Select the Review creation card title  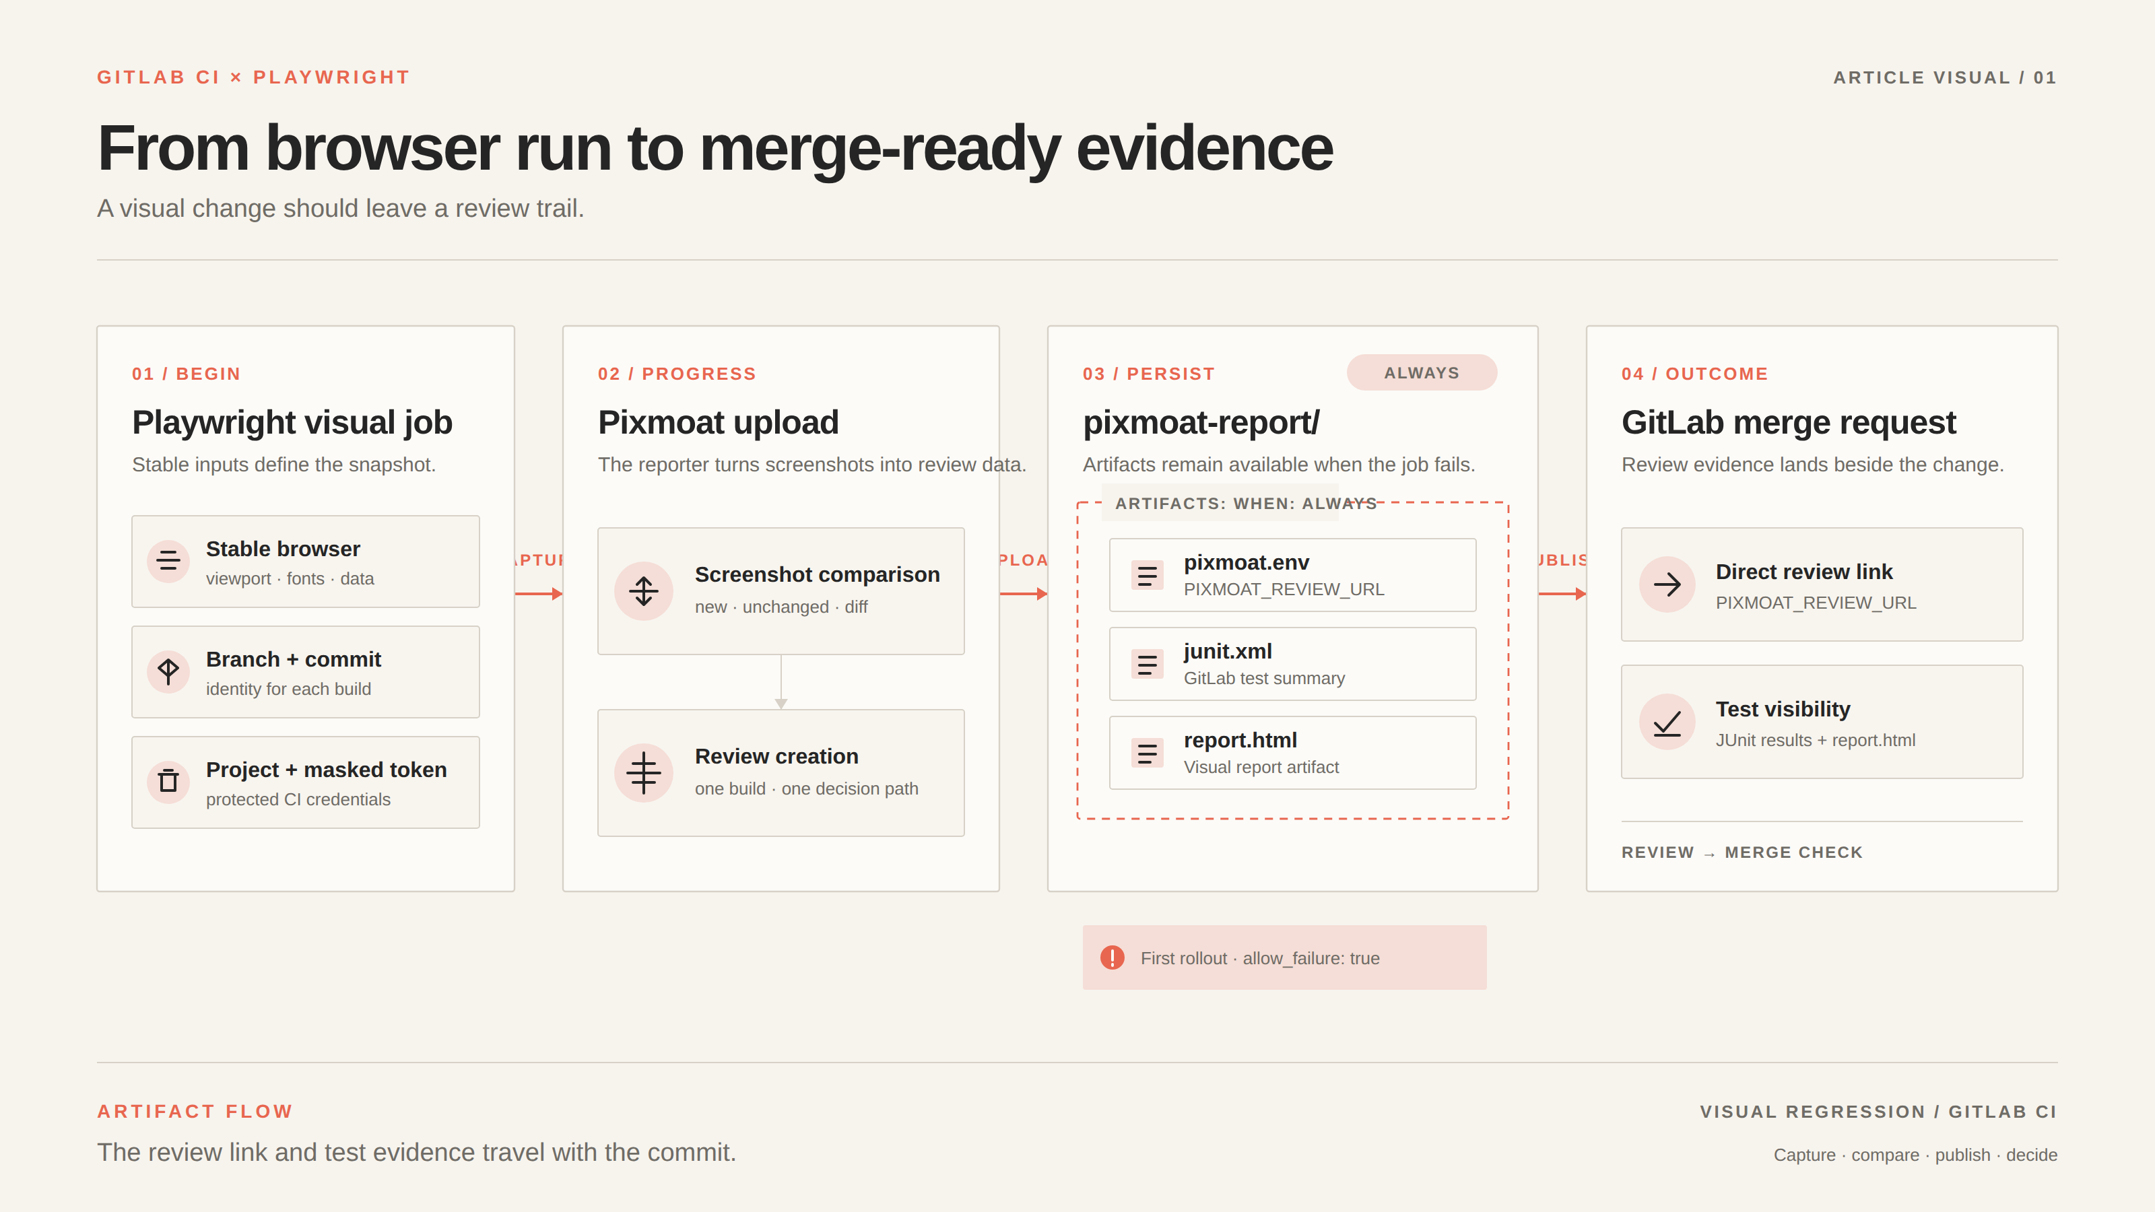(x=776, y=756)
